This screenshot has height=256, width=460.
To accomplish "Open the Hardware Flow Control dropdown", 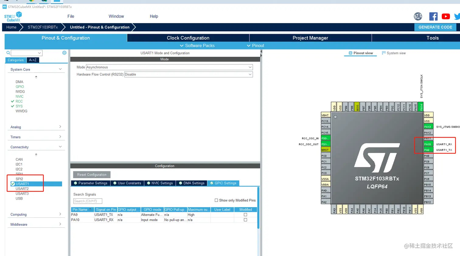I will [x=188, y=74].
